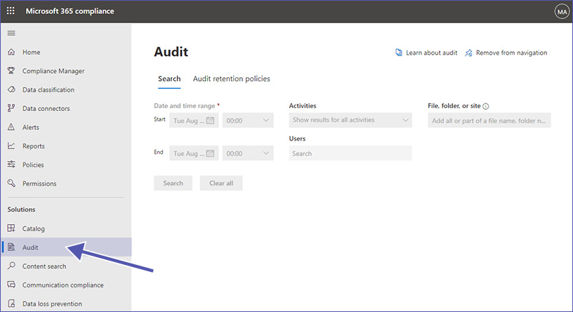Switch to Audit retention policies tab
This screenshot has width=573, height=312.
click(231, 79)
